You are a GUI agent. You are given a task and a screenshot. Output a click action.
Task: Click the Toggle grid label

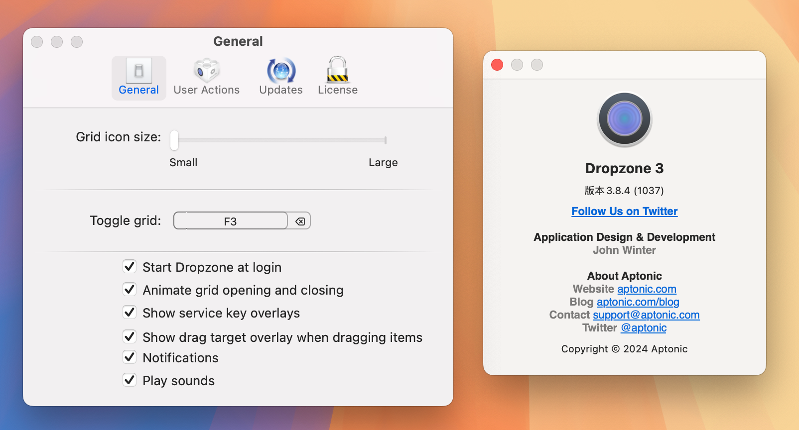tap(126, 220)
